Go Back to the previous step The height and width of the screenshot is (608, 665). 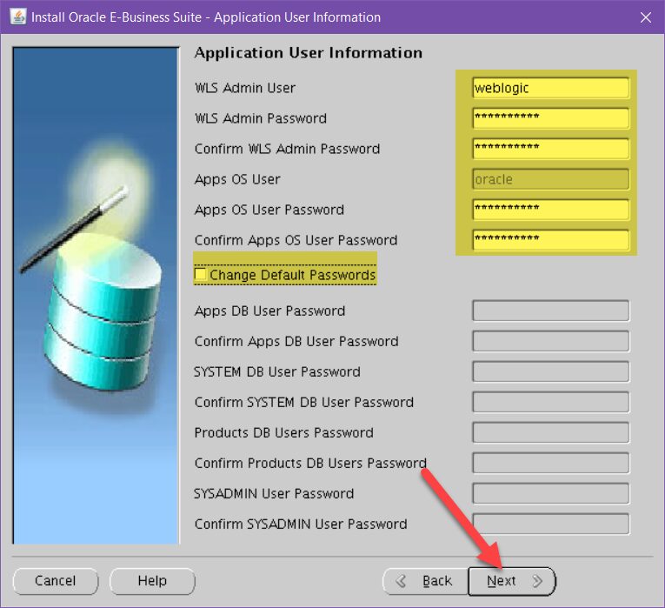425,581
